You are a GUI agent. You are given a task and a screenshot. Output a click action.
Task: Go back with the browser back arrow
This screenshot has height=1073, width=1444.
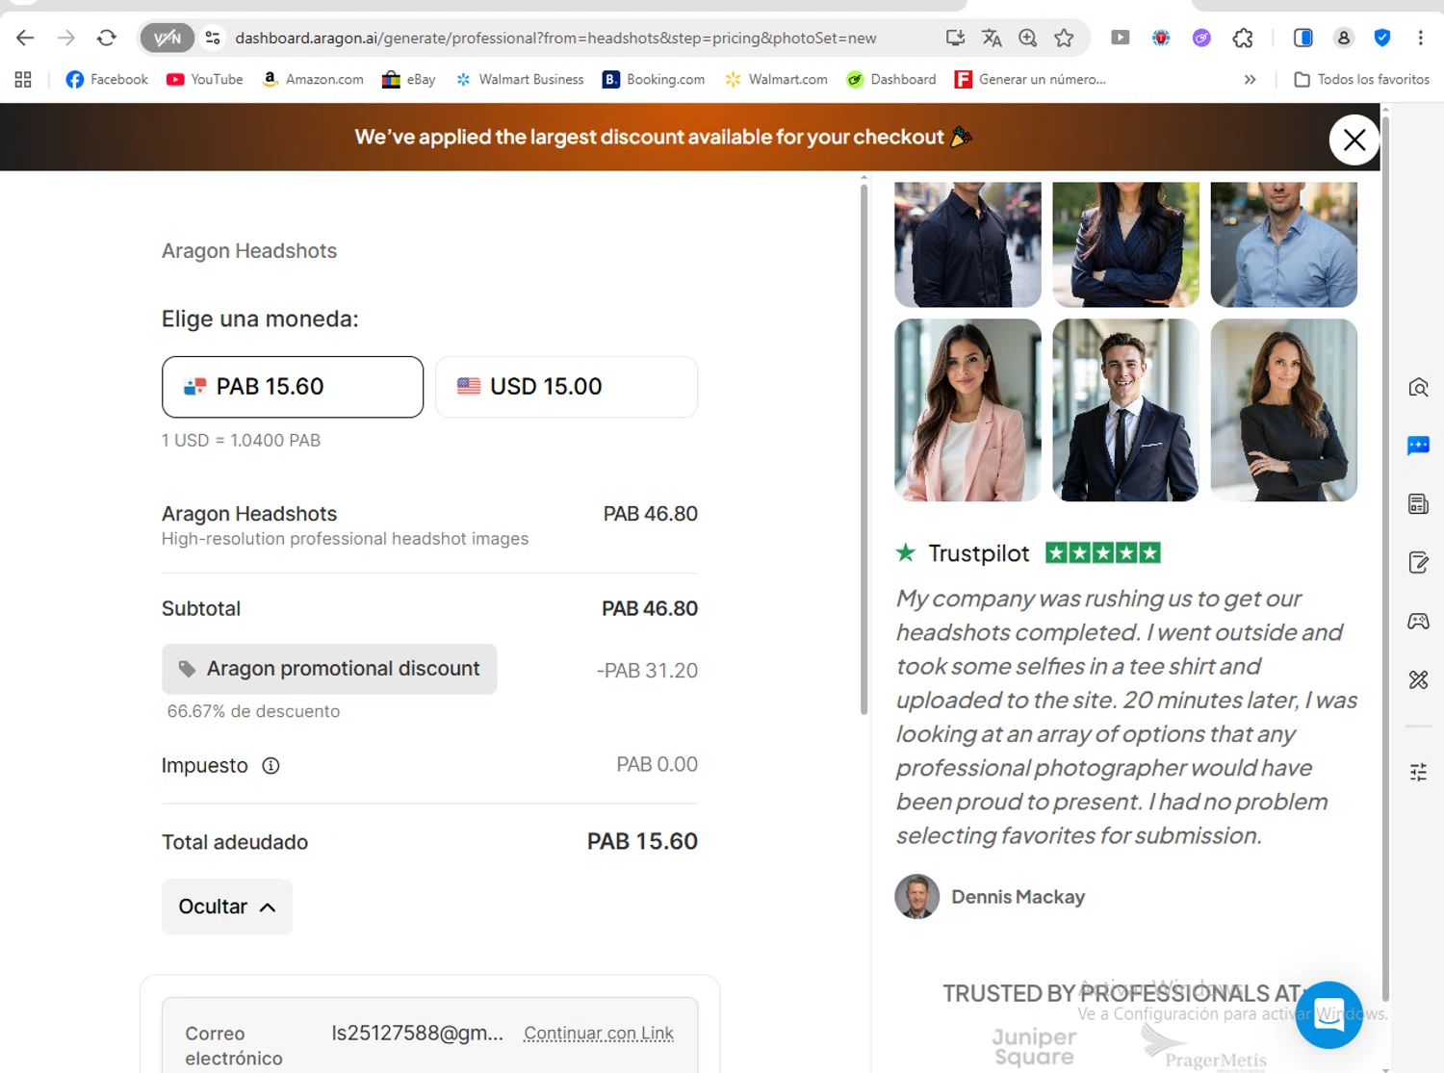[x=25, y=38]
